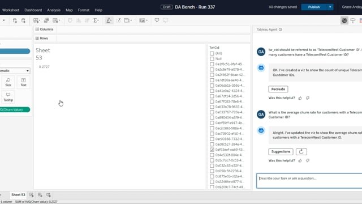Click the New Story tab icon
The width and height of the screenshot is (362, 204).
point(49,195)
